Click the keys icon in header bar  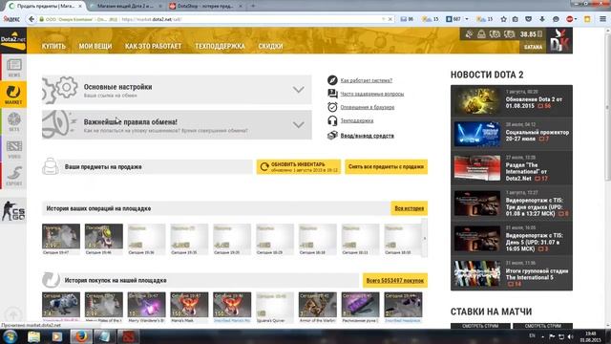(469, 34)
